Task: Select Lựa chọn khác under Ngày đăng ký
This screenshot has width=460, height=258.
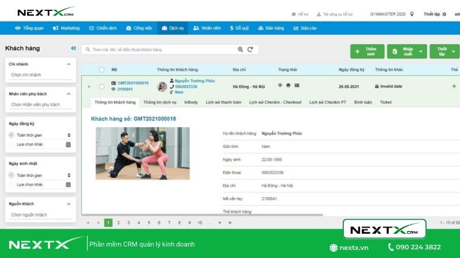Action: click(x=11, y=144)
